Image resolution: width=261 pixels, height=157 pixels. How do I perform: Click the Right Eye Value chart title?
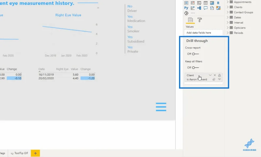pos(68,15)
